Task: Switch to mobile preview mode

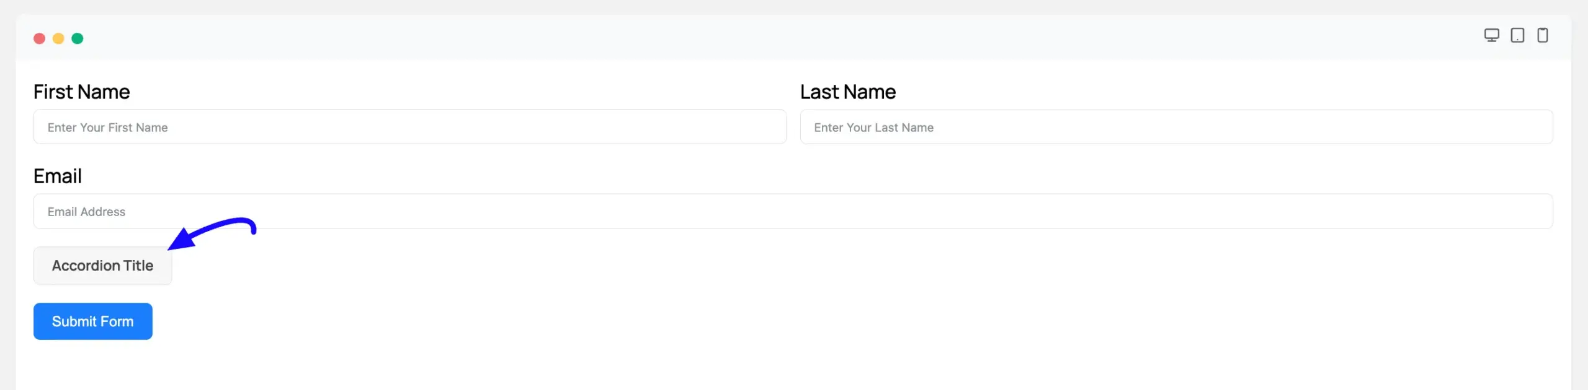Action: coord(1543,35)
